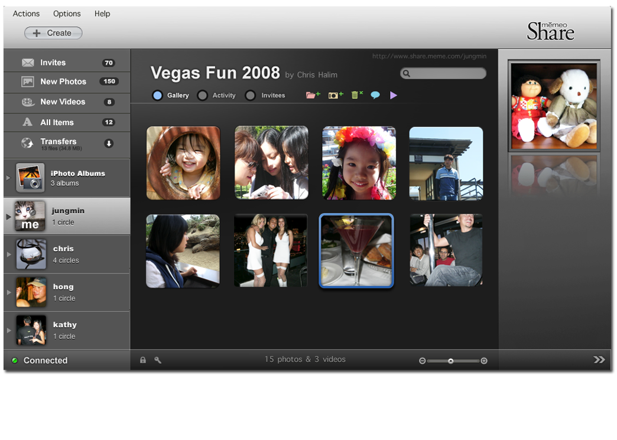The width and height of the screenshot is (617, 440).
Task: Start slideshow with purple play icon
Action: 394,95
